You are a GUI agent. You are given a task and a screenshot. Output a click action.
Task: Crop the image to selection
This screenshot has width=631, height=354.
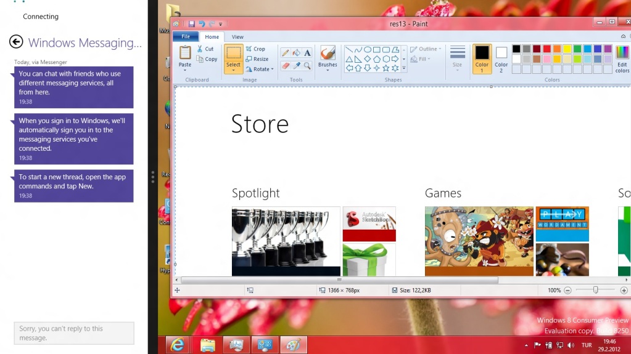255,49
